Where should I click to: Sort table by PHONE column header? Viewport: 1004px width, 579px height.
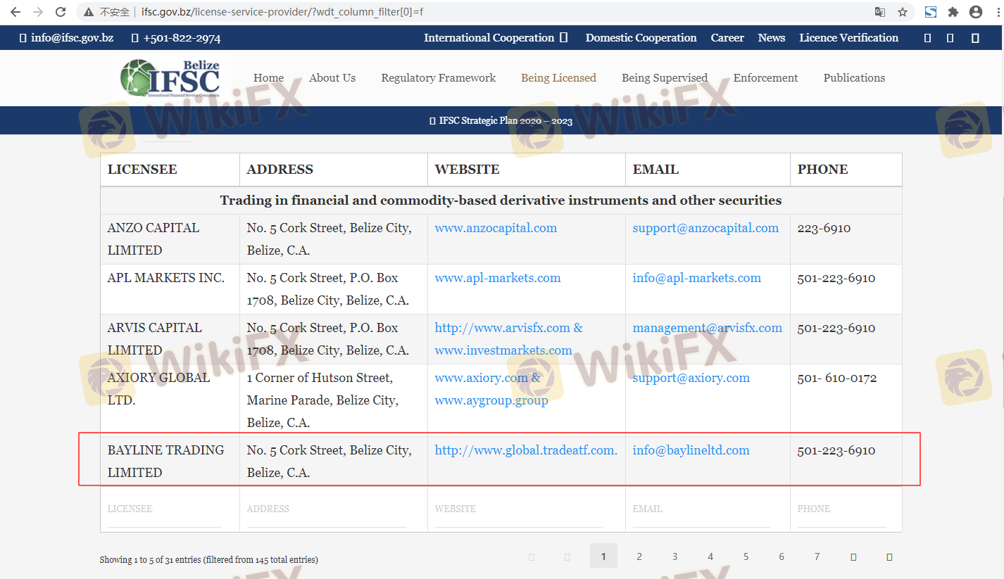(846, 170)
